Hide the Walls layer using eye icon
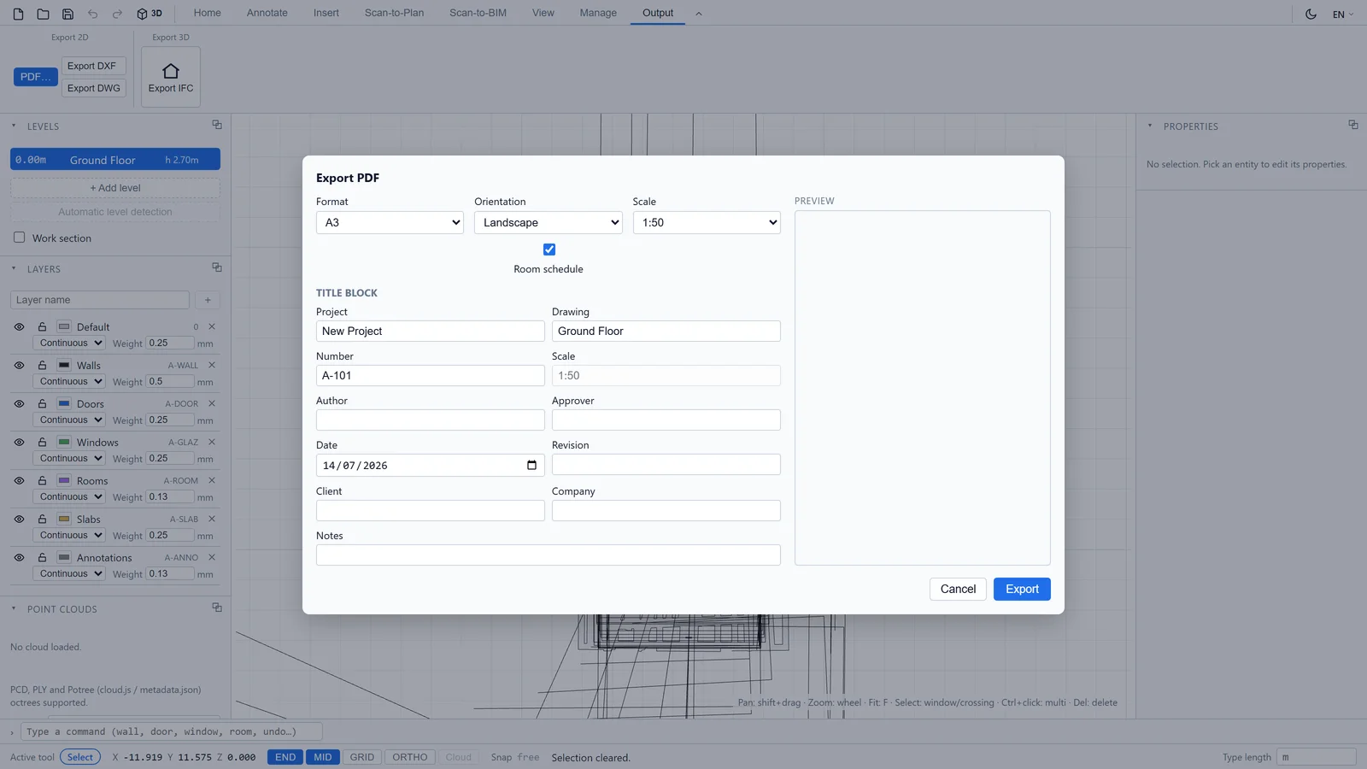This screenshot has width=1367, height=769. click(19, 365)
